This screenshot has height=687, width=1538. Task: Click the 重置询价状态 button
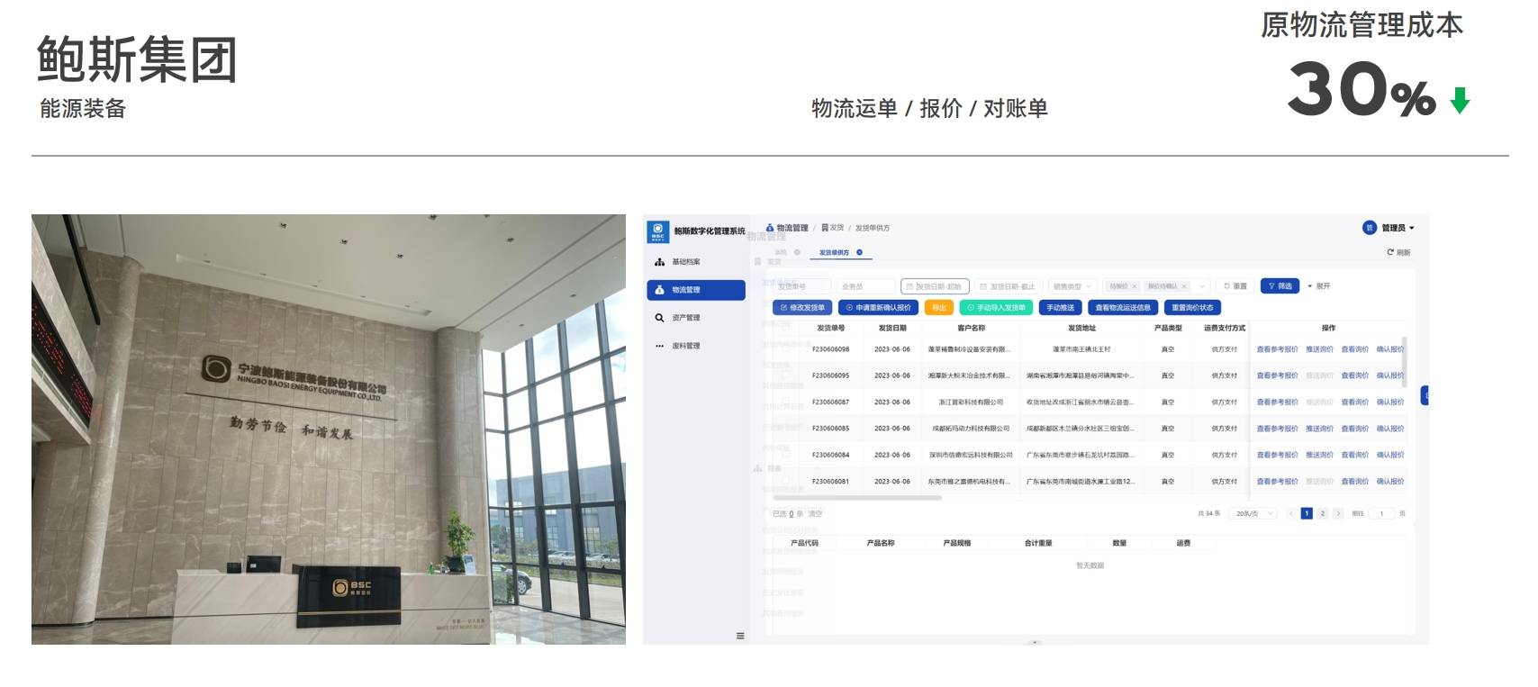click(x=1192, y=308)
